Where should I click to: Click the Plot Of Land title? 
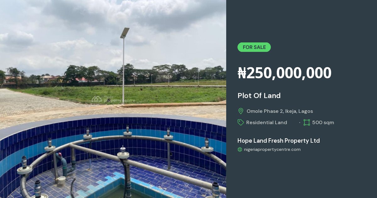[x=259, y=96]
